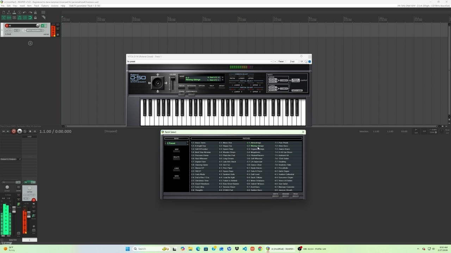Image resolution: width=451 pixels, height=253 pixels.
Task: Mute track 1 with M button
Action: click(x=57, y=25)
